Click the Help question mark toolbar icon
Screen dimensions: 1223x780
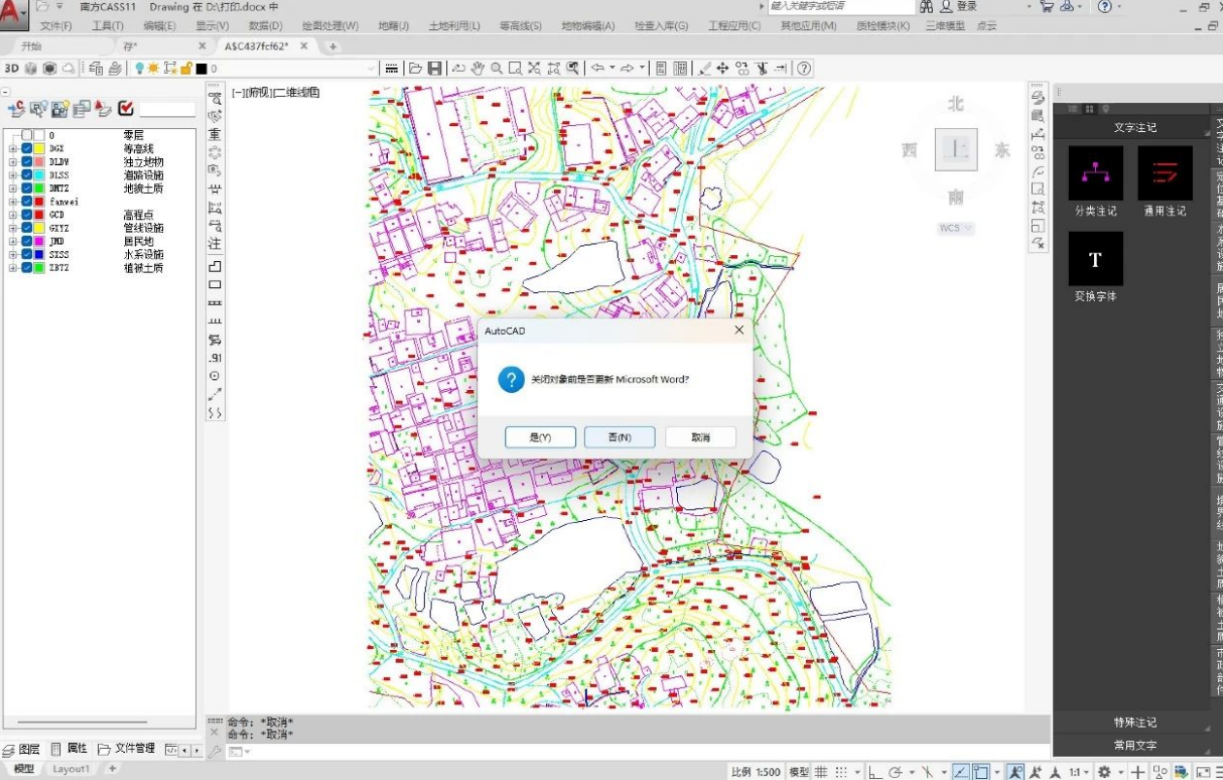click(x=804, y=68)
